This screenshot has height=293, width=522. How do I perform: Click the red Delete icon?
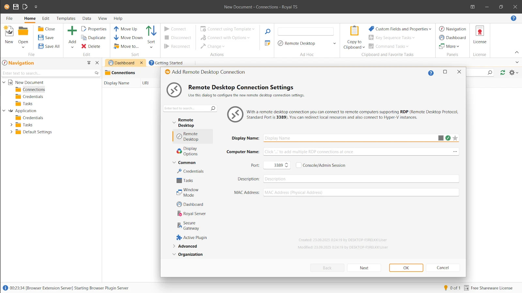click(x=84, y=47)
